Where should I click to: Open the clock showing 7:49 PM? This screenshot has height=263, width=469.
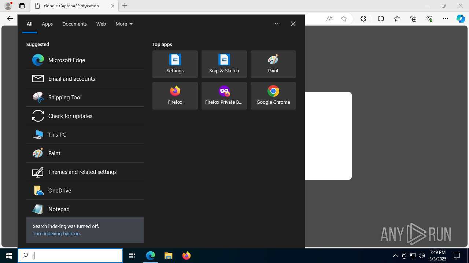437,256
